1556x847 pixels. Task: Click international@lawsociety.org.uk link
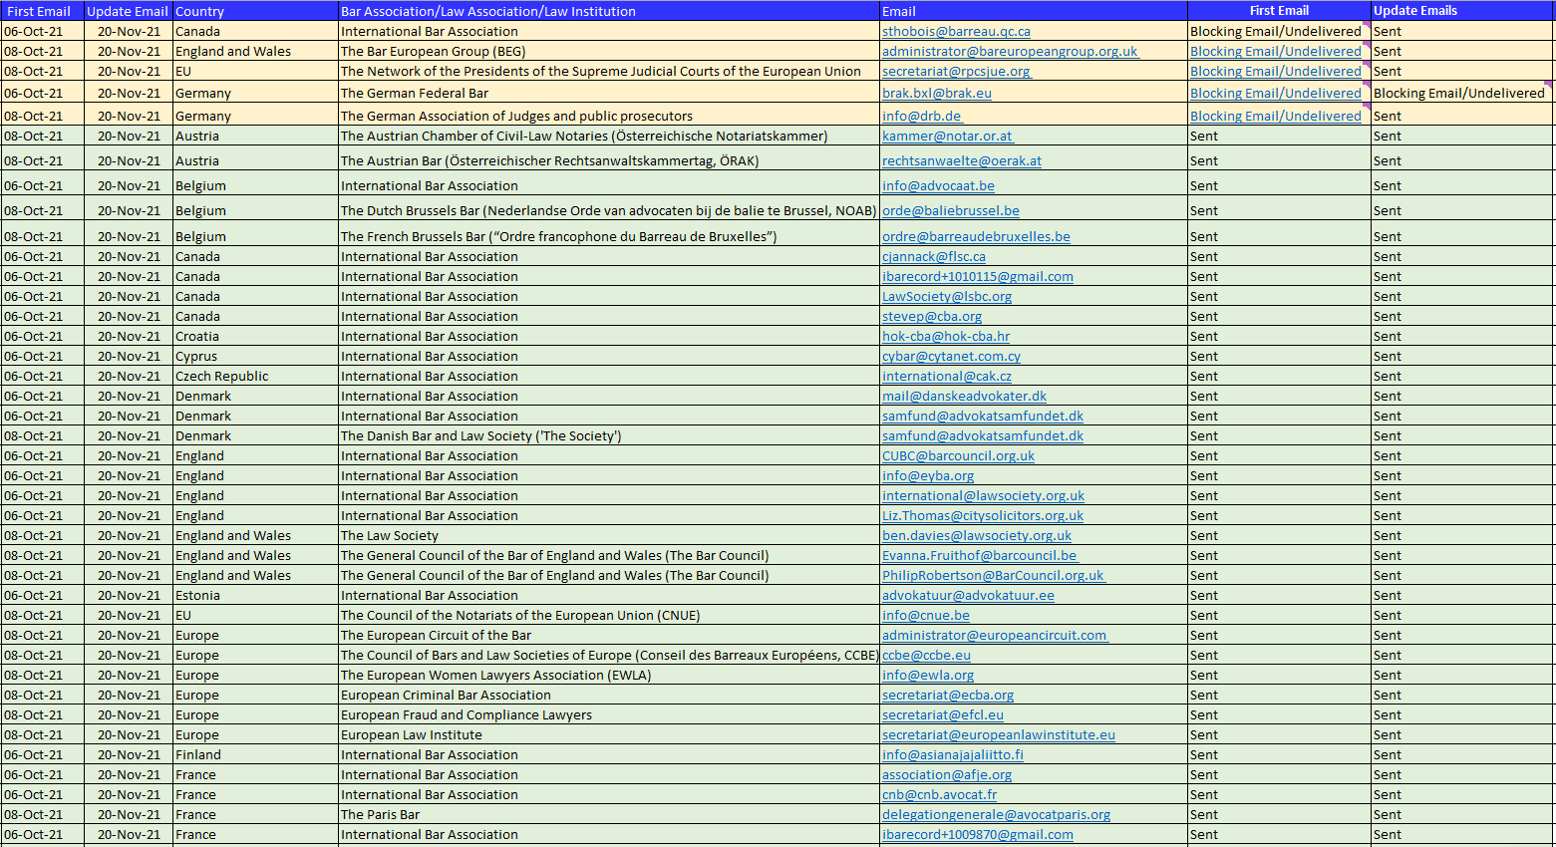(x=983, y=496)
